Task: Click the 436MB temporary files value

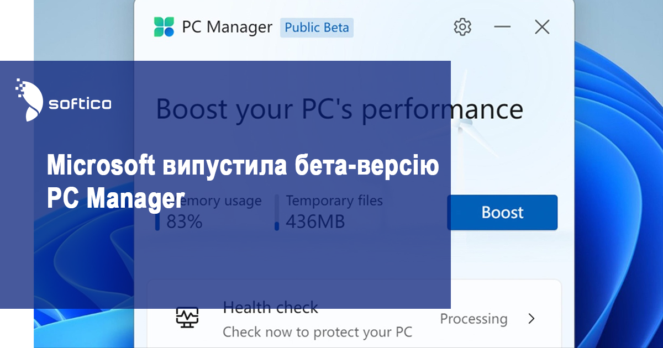Action: 315,222
